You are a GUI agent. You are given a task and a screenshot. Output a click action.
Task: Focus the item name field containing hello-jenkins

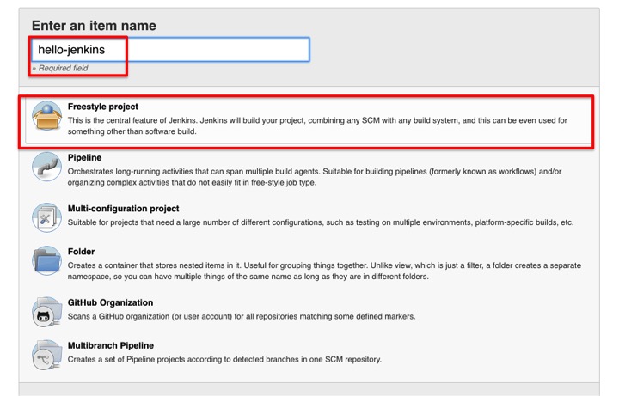click(x=170, y=49)
